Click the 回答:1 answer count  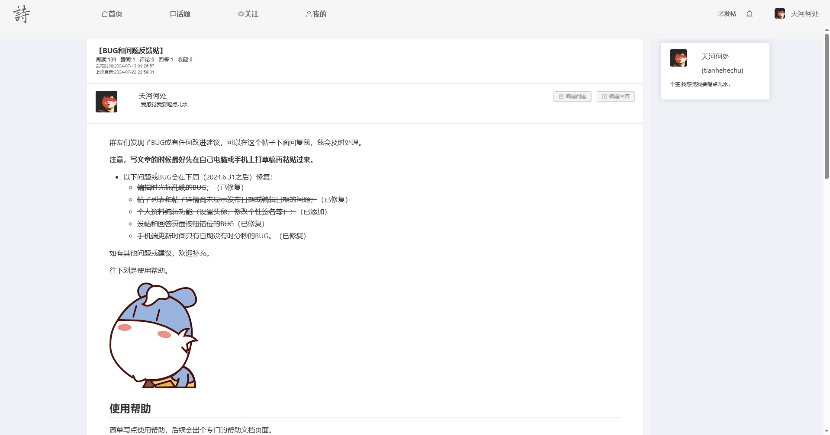pyautogui.click(x=166, y=60)
